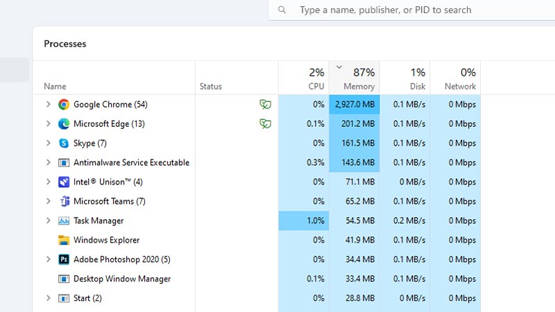Click the 41.9 MB memory cell

click(355, 240)
